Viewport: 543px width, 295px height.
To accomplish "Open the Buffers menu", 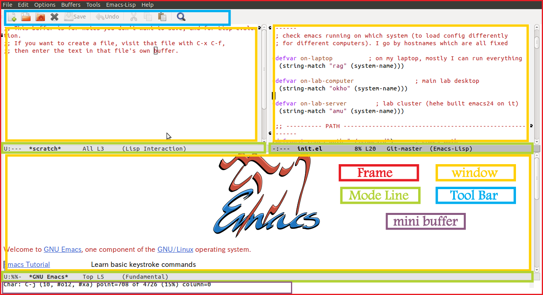I will [70, 5].
